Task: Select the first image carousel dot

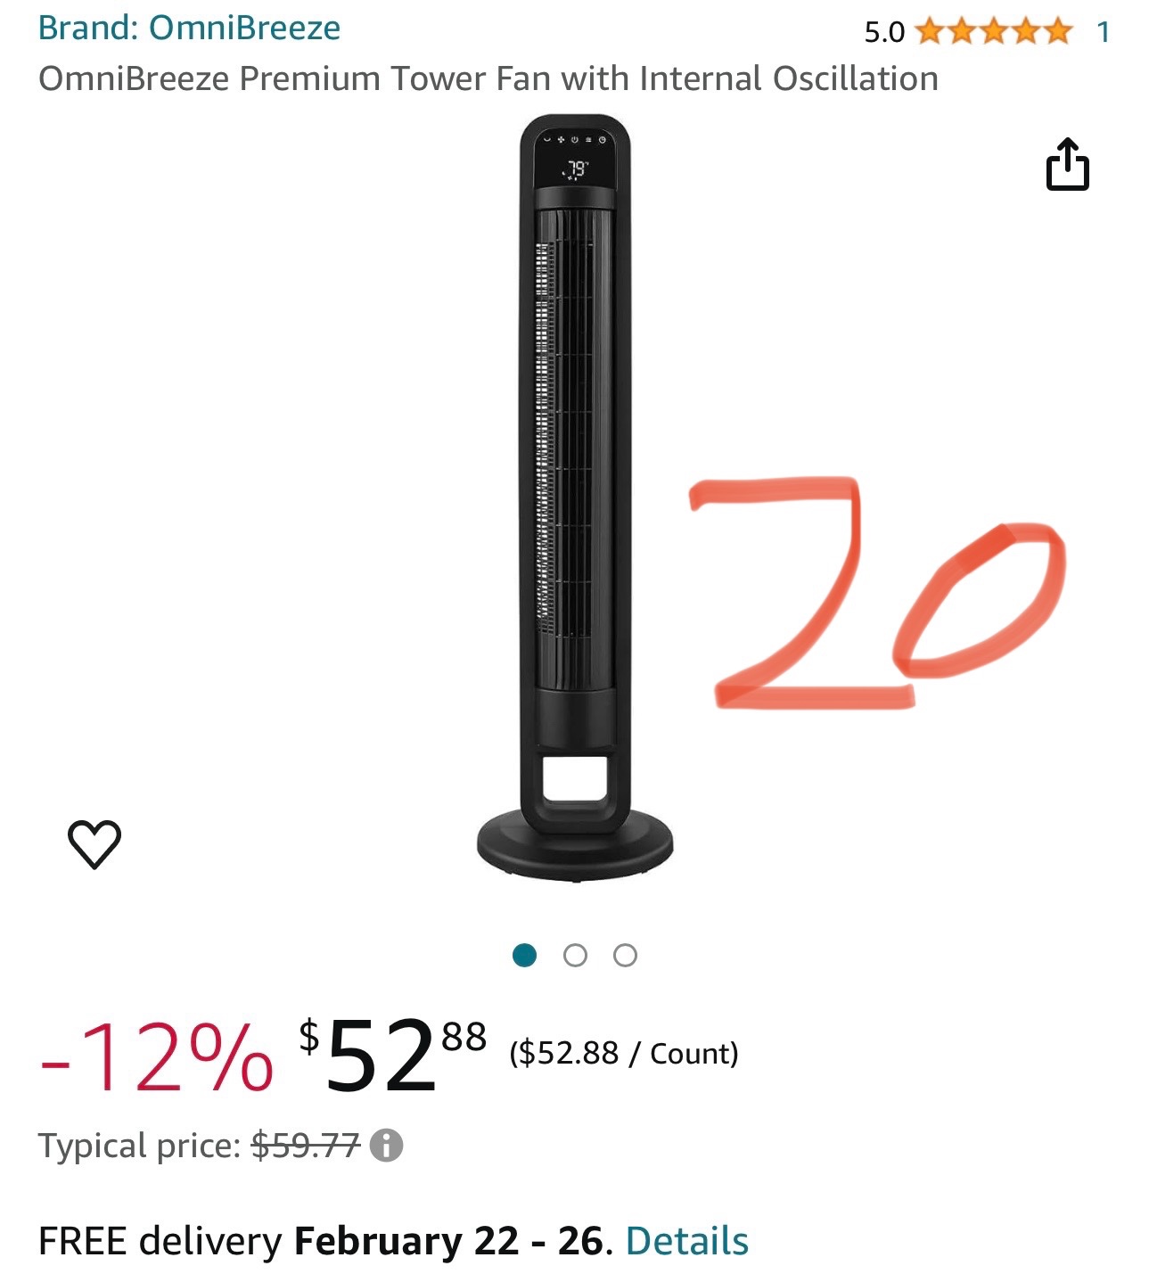Action: pos(525,956)
